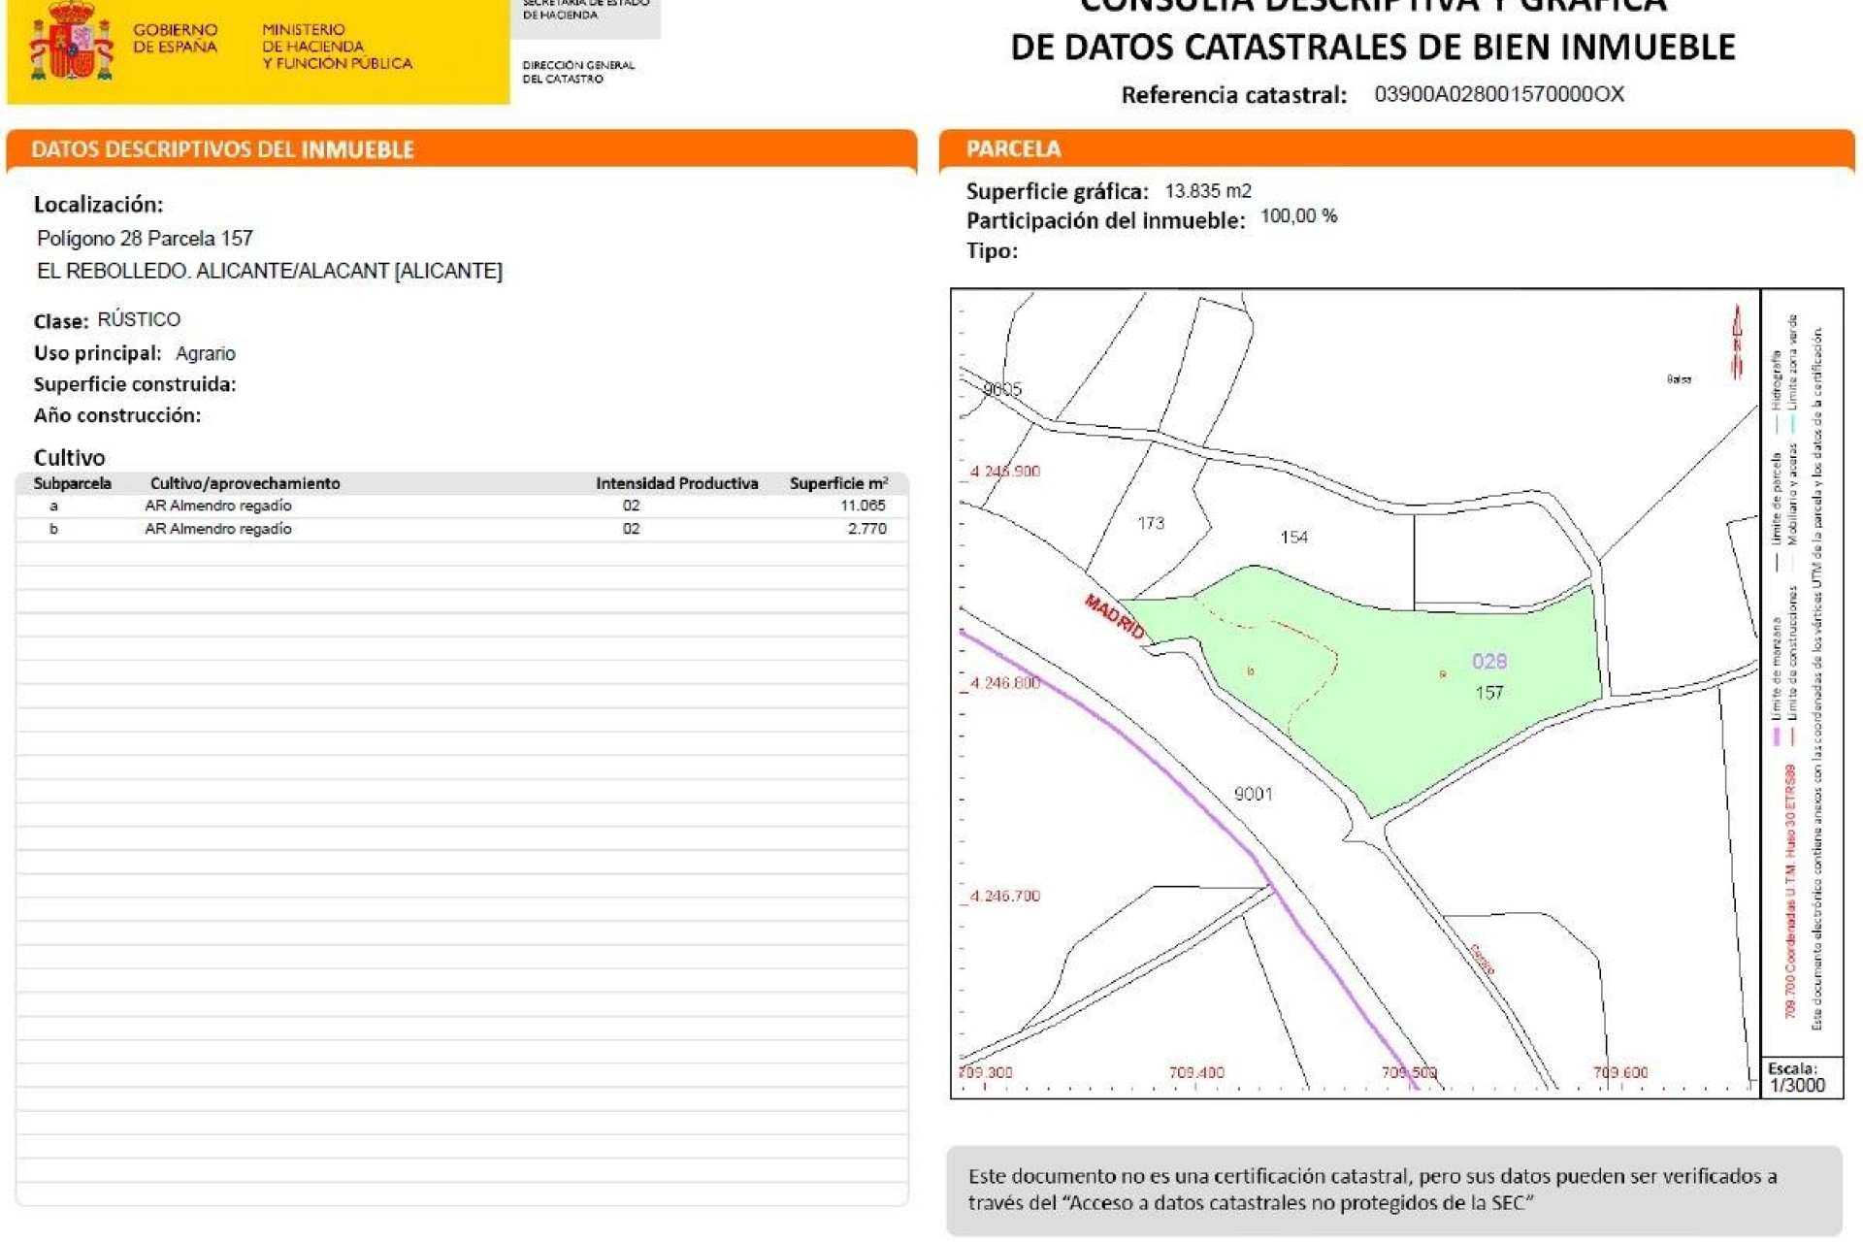Click 'MINISTERIO DE HACIENDA Y FUNCIÓN PÚBLICA' text

pyautogui.click(x=337, y=47)
